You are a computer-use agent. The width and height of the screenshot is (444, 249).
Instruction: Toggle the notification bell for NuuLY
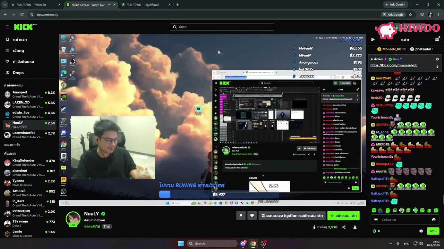pos(241,216)
